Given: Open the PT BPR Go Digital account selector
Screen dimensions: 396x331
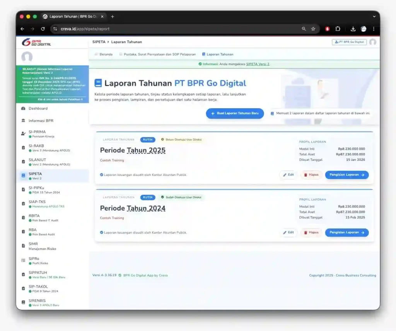Looking at the screenshot, I should point(349,42).
